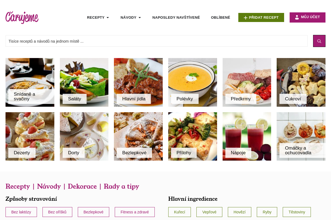
Task: Open the Polévky category tile
Action: click(x=193, y=82)
